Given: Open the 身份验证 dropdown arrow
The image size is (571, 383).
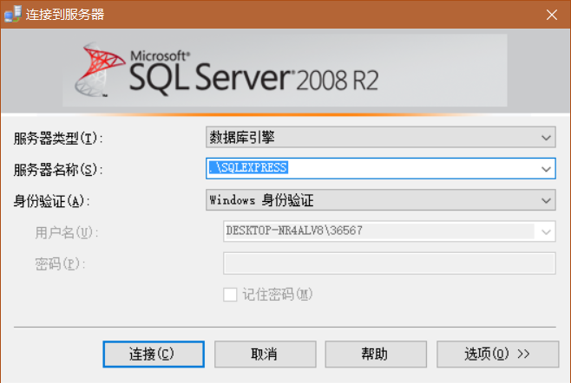Looking at the screenshot, I should [546, 200].
